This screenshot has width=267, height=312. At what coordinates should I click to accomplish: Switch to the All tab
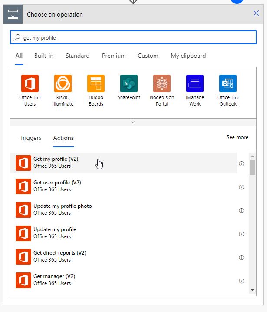pos(19,56)
